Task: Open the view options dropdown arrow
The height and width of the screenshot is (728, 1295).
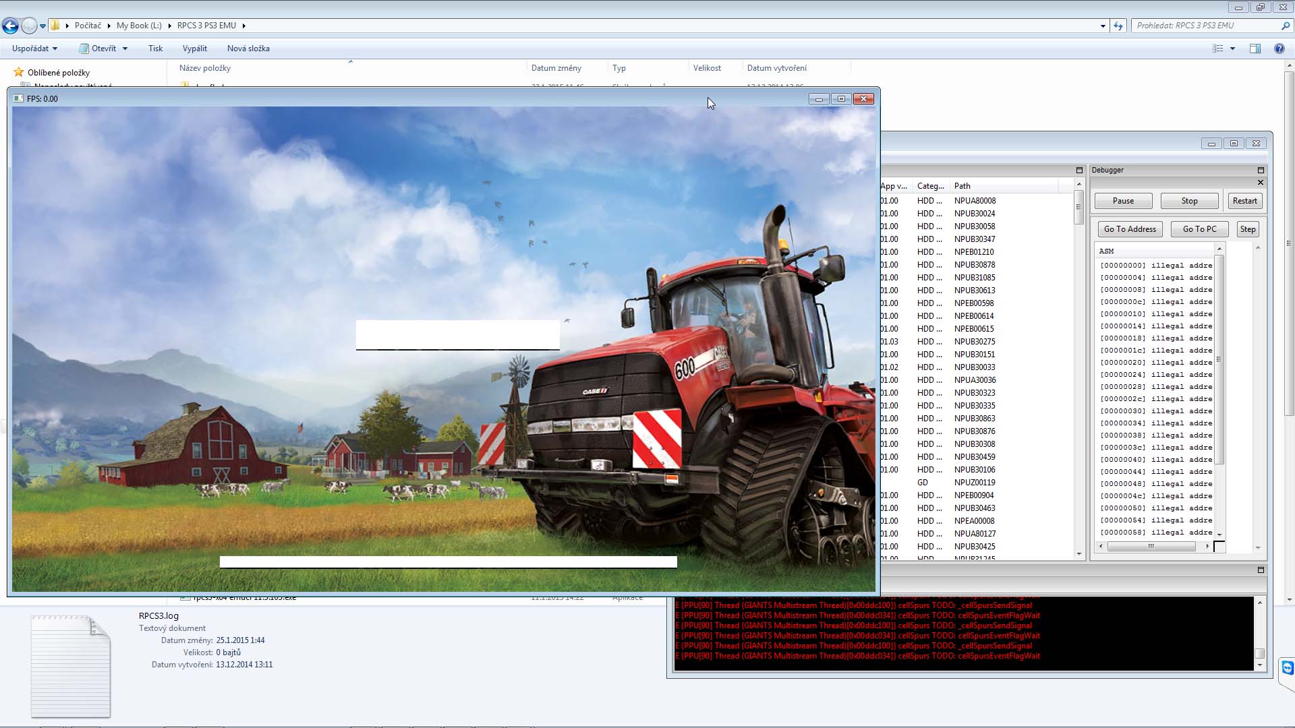Action: click(x=1232, y=49)
